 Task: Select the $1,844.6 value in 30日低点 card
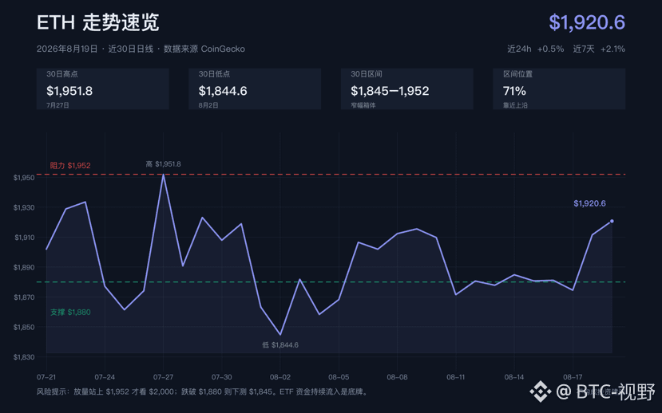(x=223, y=91)
